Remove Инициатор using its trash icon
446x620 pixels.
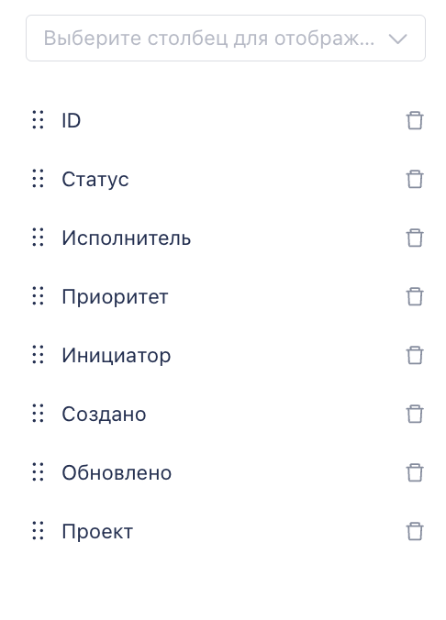pyautogui.click(x=415, y=355)
